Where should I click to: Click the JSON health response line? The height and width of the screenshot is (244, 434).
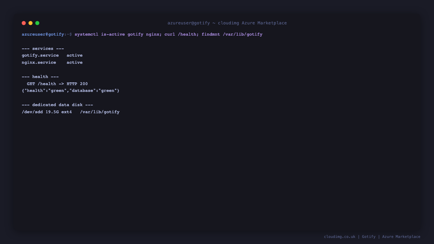[71, 90]
